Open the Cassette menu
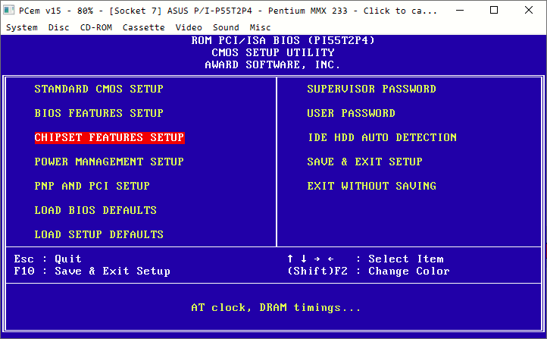This screenshot has width=547, height=339. point(143,27)
